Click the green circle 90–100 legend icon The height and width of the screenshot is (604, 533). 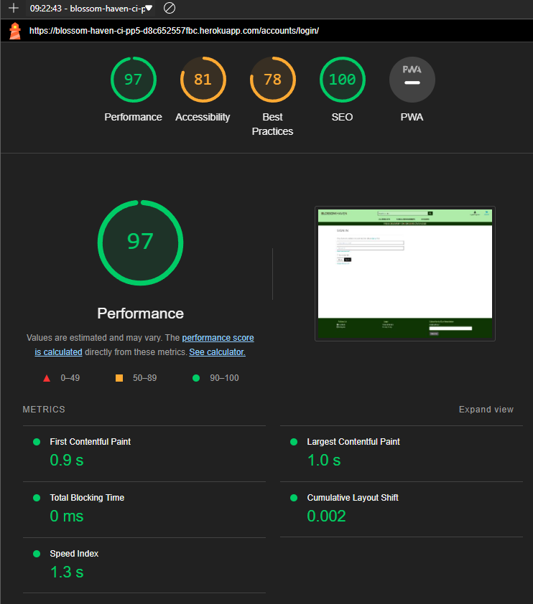click(x=196, y=378)
